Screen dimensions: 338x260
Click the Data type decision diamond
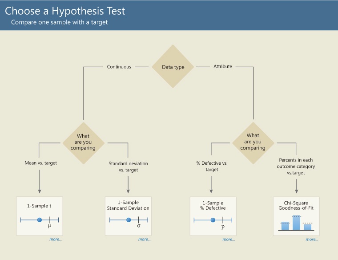click(173, 67)
